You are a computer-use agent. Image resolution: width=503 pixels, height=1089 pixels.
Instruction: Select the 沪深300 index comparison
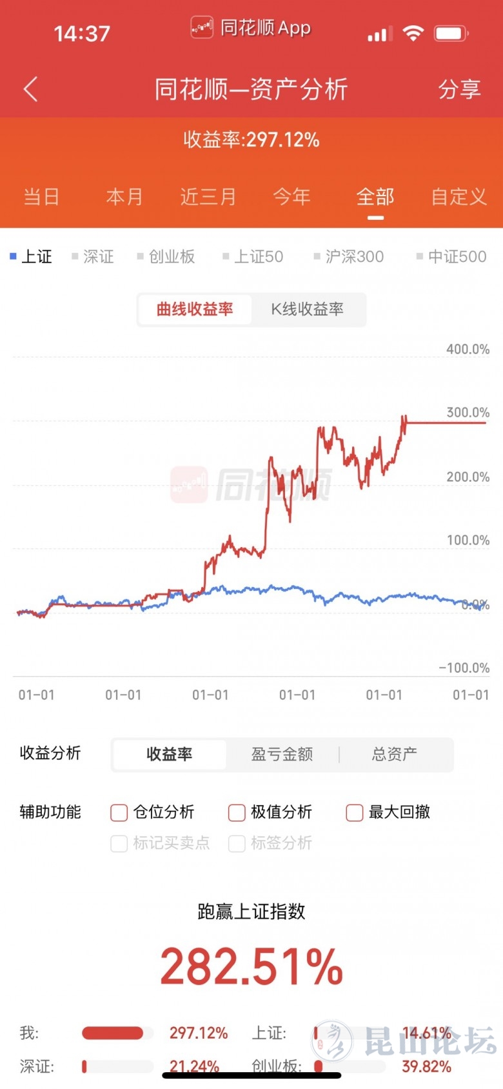click(354, 257)
